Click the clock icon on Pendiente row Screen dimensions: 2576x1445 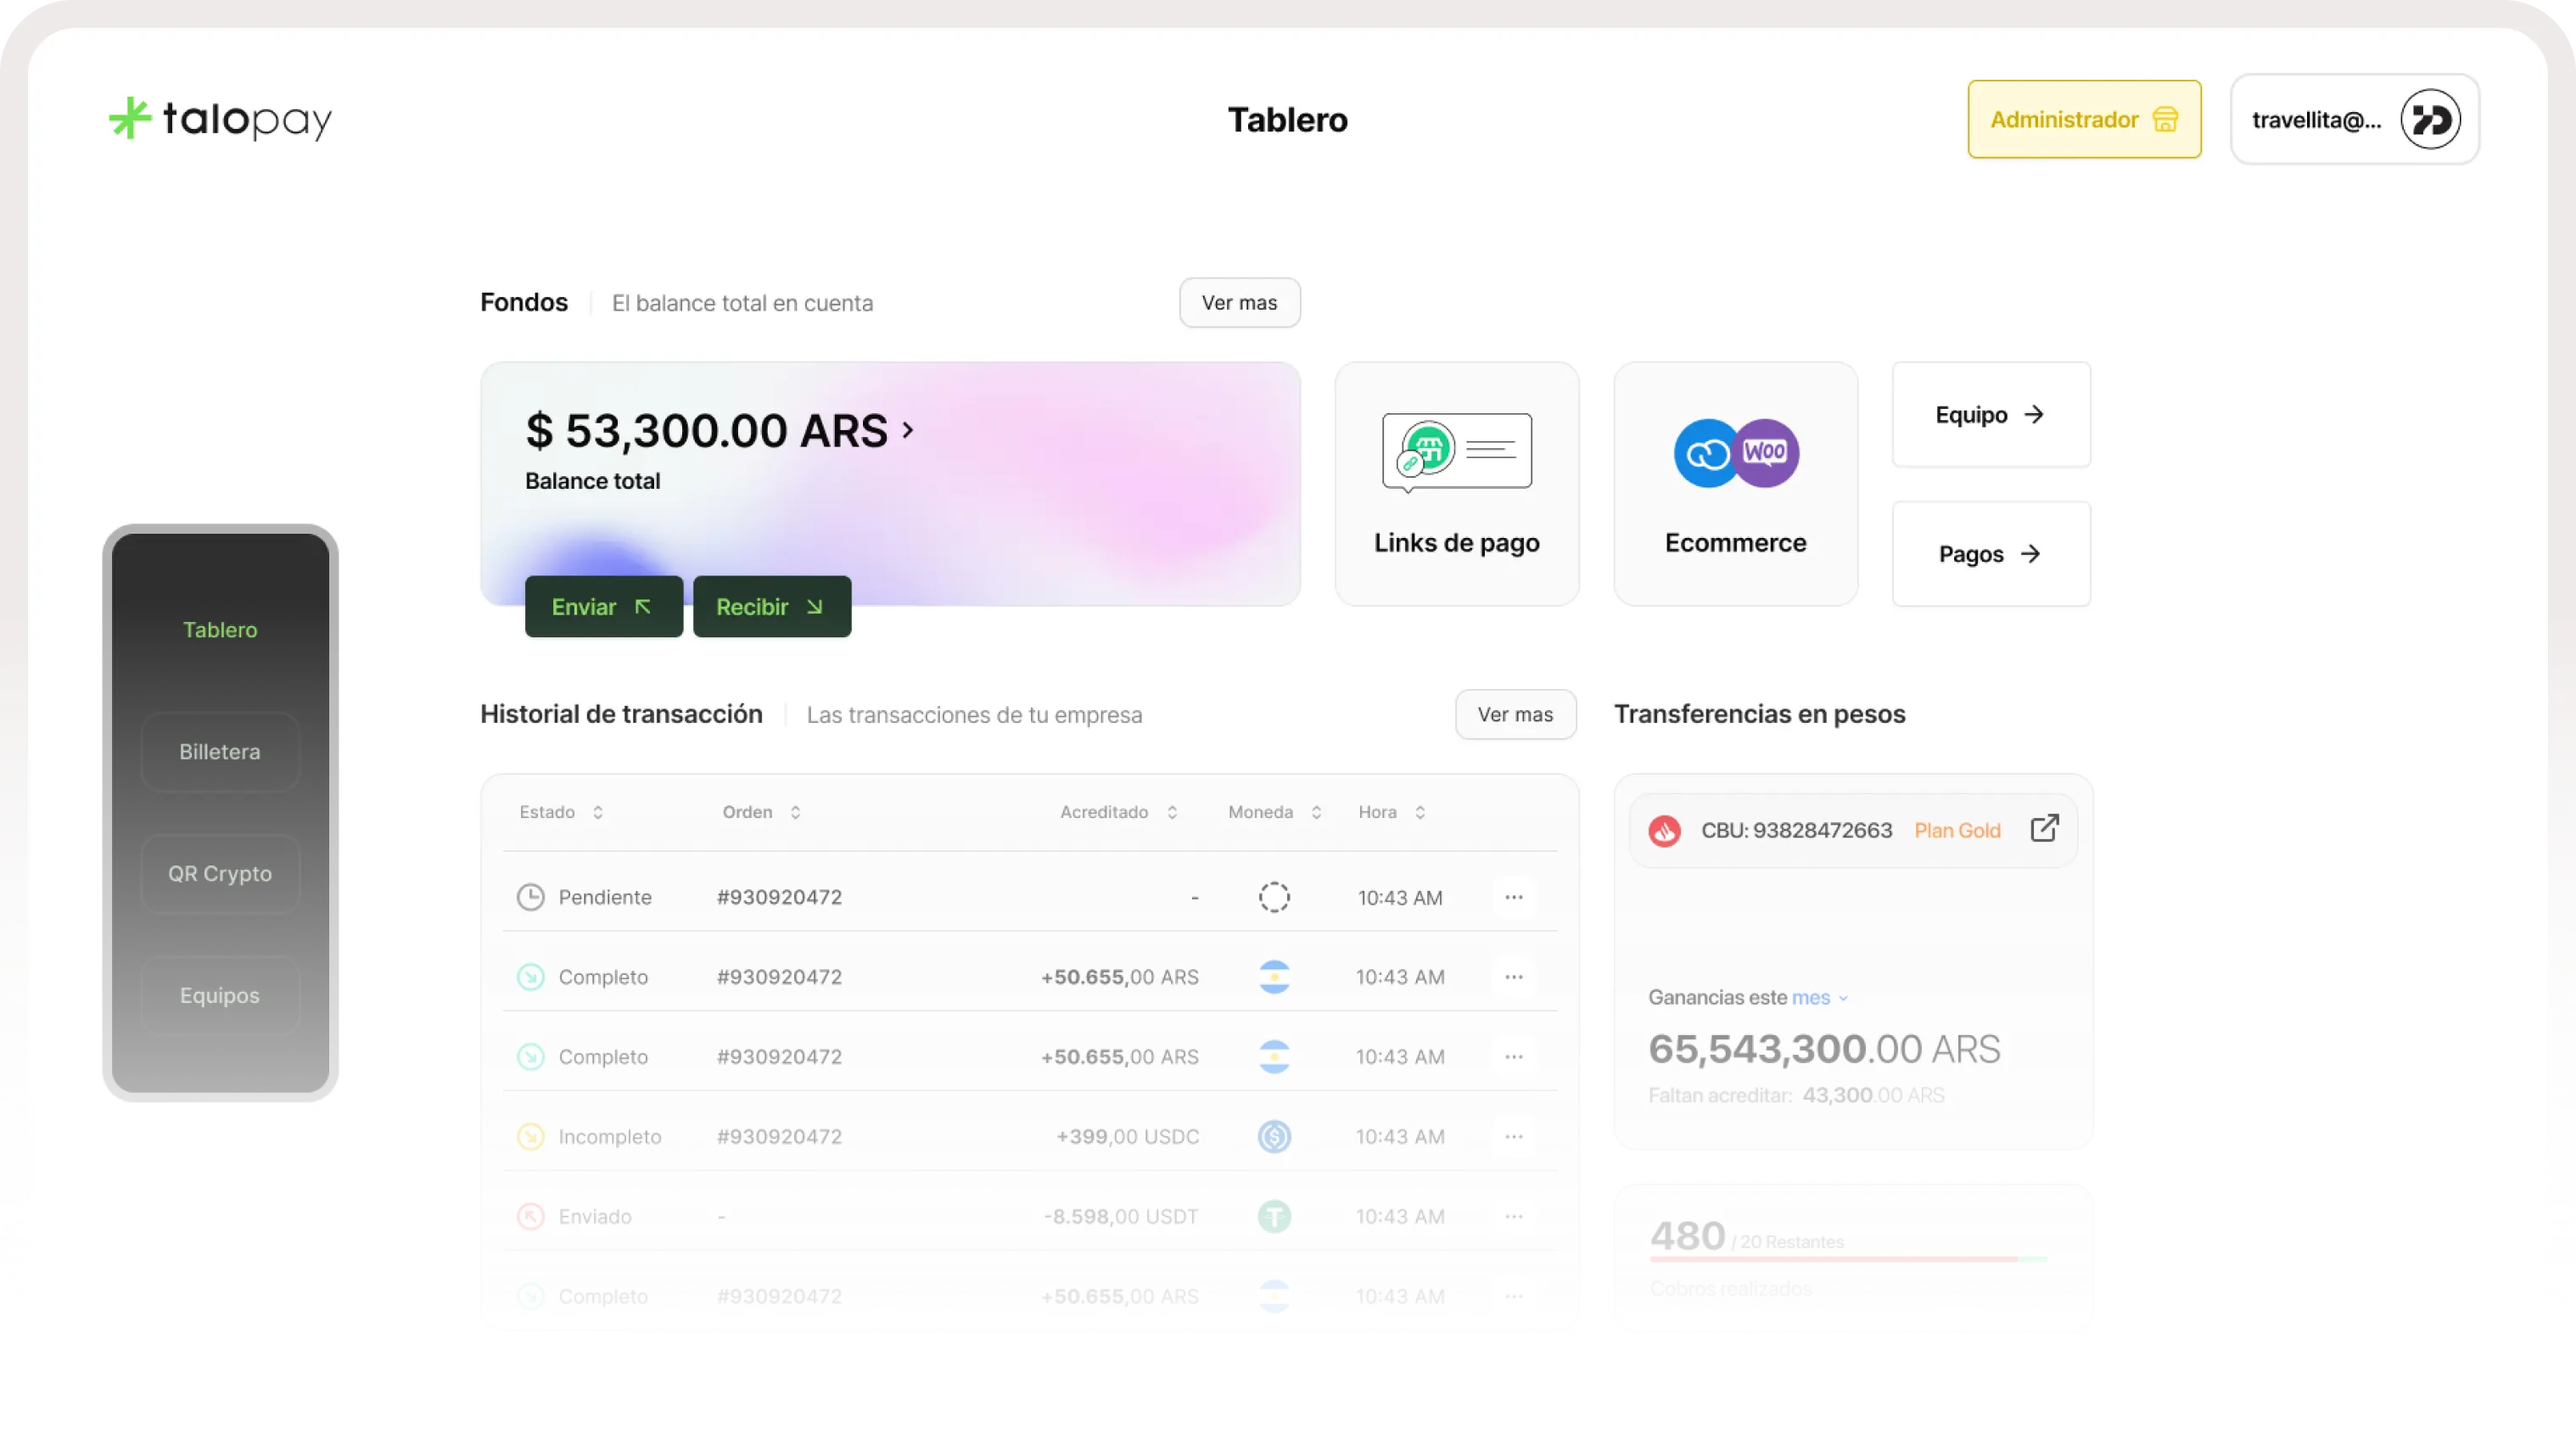(x=530, y=897)
